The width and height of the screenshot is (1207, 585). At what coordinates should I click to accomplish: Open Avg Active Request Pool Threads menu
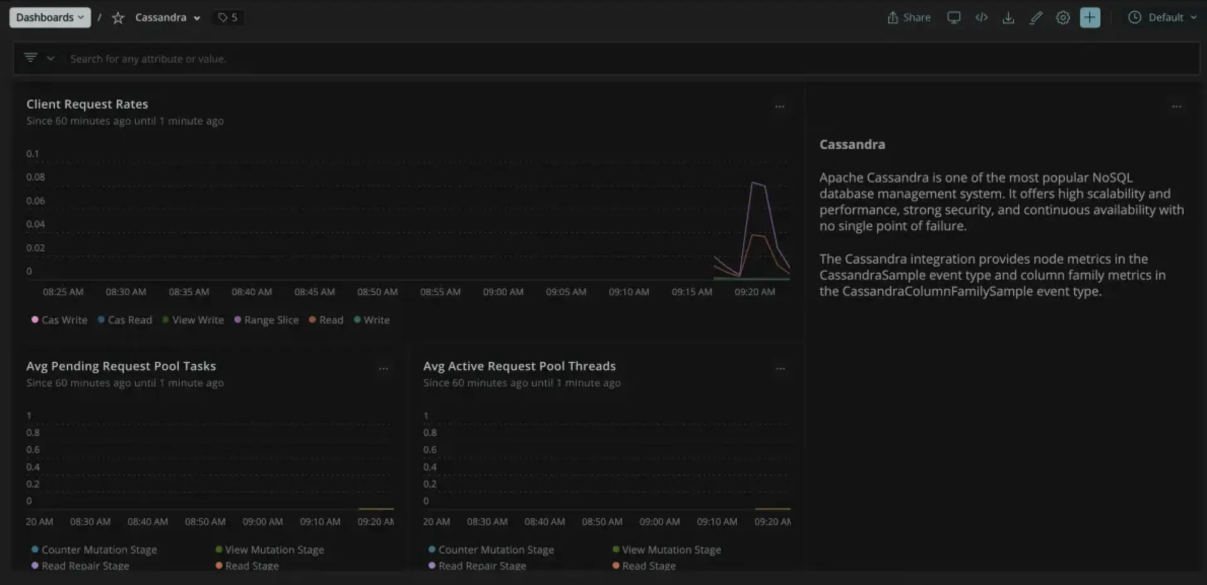point(780,369)
